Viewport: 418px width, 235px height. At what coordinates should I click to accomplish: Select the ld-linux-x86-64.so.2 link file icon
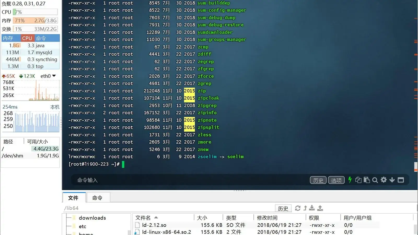[x=137, y=232]
